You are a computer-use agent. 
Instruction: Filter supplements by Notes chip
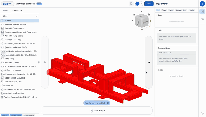(171, 10)
